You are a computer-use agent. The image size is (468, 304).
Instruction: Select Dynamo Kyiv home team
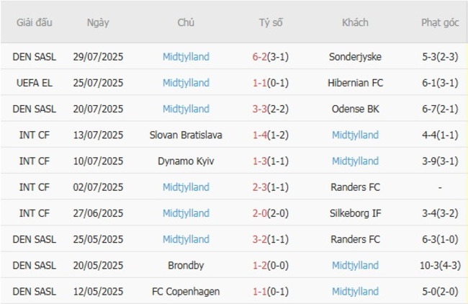click(186, 161)
